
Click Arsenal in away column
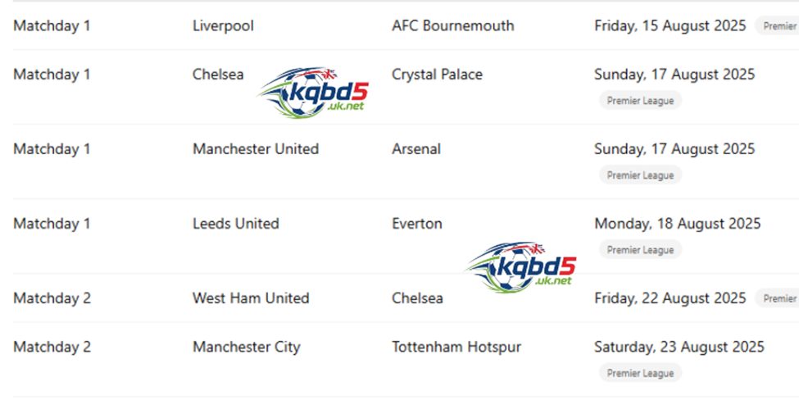pyautogui.click(x=415, y=149)
